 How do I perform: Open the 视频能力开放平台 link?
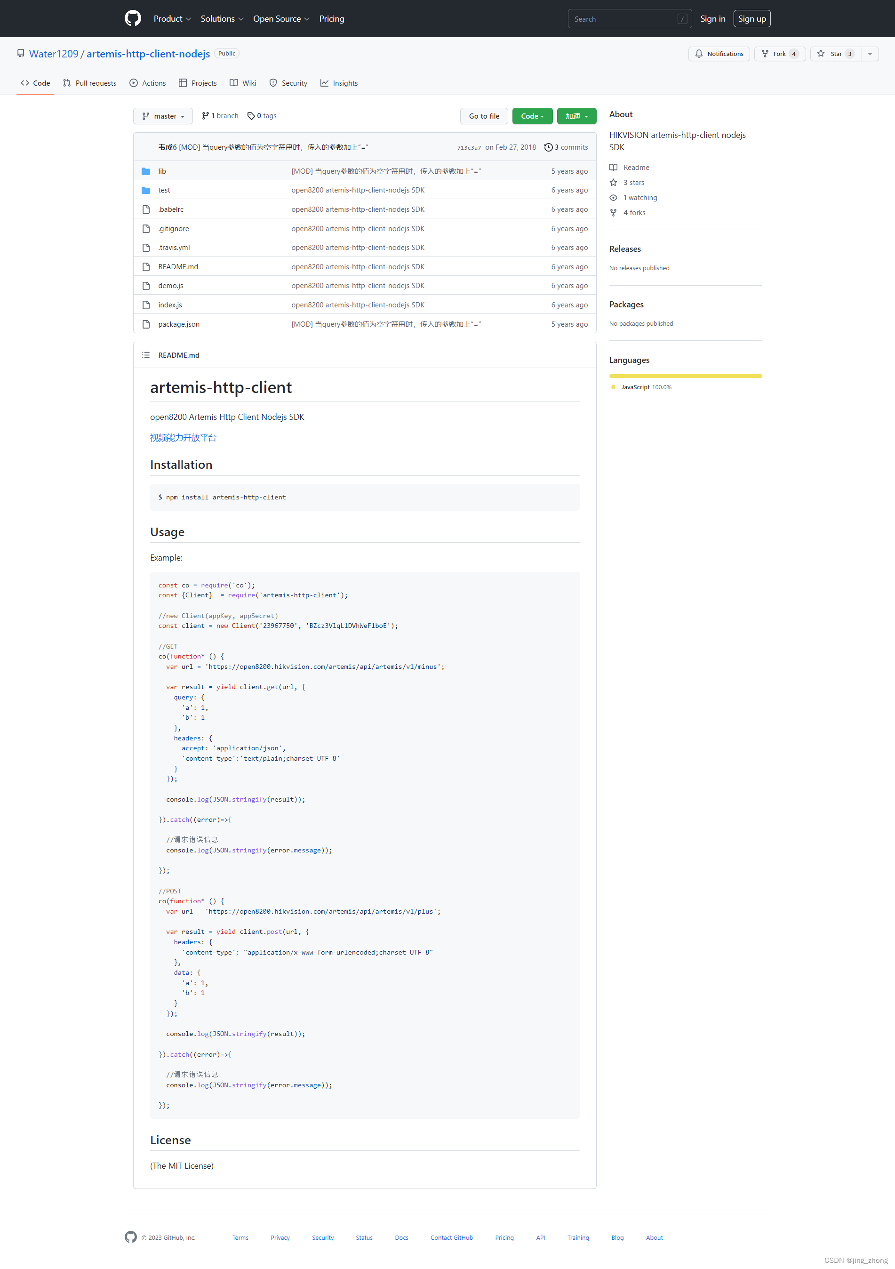point(184,438)
